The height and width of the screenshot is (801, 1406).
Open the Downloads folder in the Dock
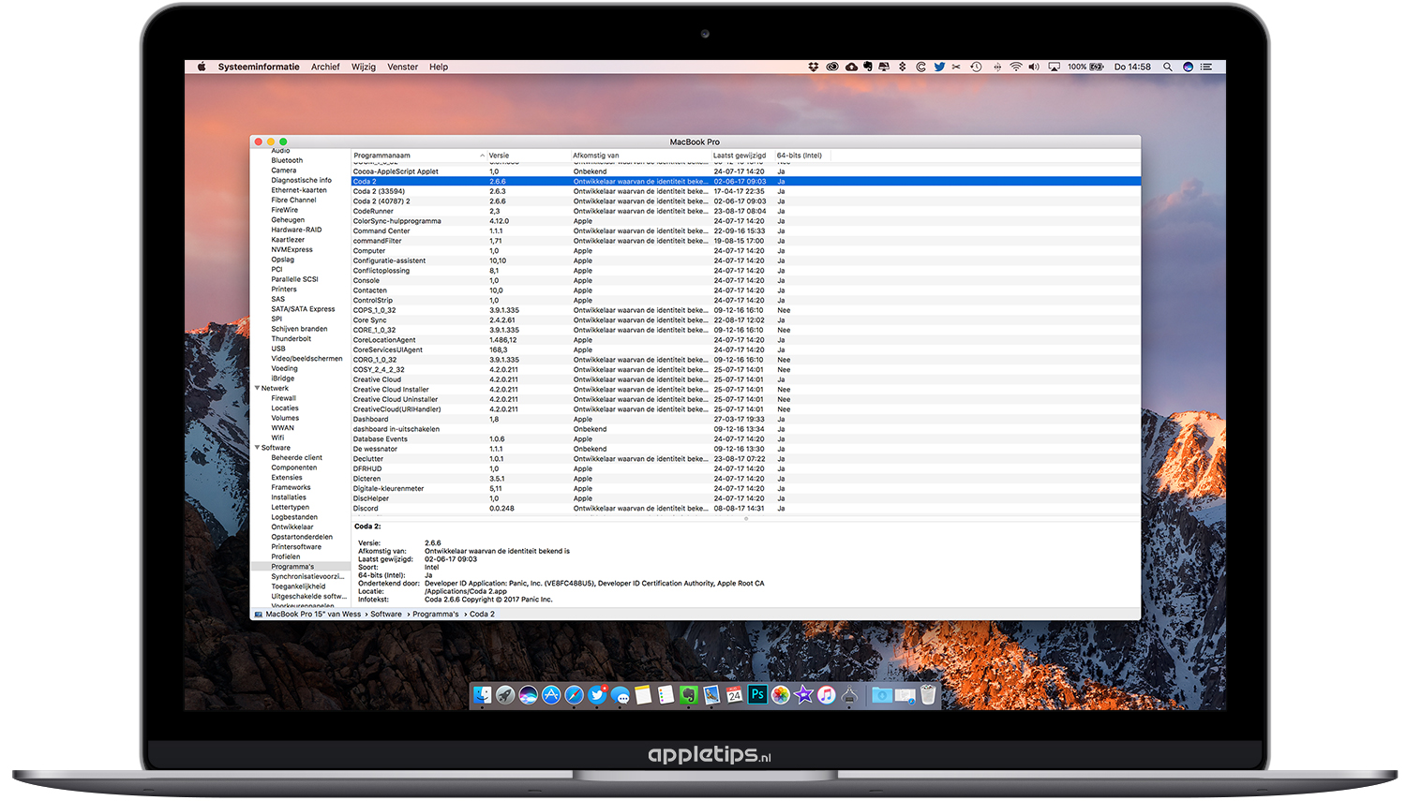882,695
